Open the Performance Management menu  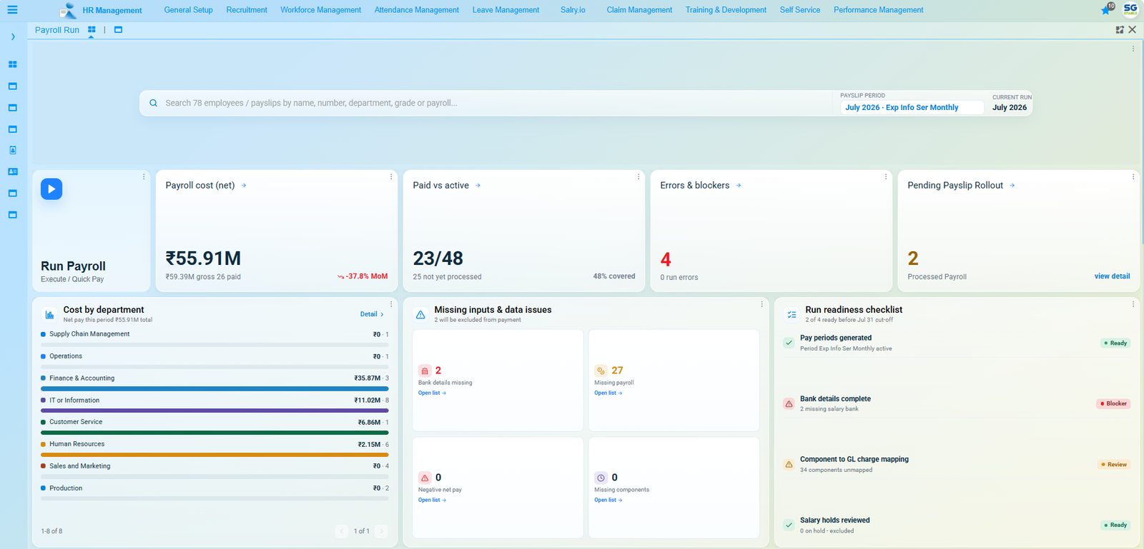point(878,10)
